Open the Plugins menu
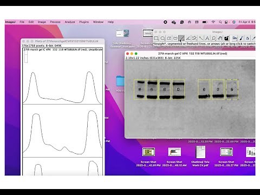 click(x=84, y=22)
